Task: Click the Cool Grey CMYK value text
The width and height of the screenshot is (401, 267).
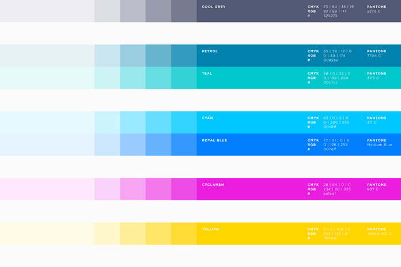Action: point(338,7)
